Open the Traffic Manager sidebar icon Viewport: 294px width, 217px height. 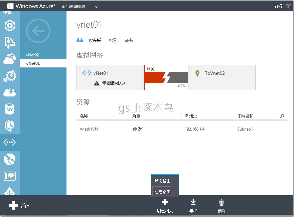[10, 159]
